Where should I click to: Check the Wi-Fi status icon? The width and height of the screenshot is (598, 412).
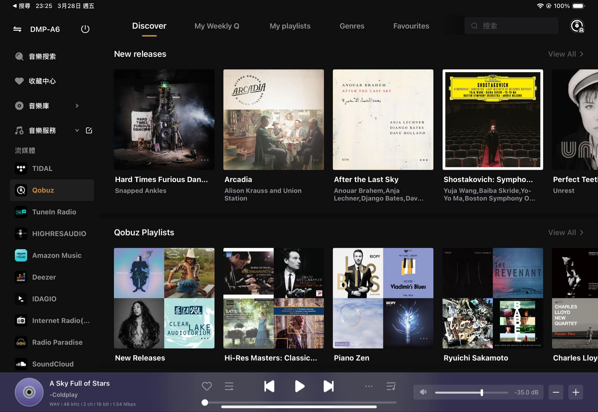point(540,6)
